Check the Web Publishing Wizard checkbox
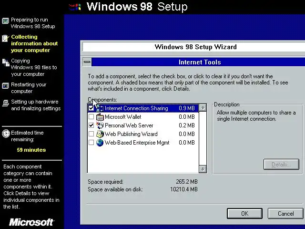This screenshot has height=229, width=305. 91,134
